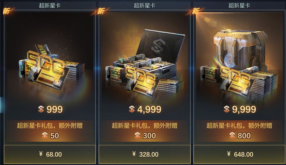Click the SCC currency icon beside 4,999
The height and width of the screenshot is (165, 286).
(x=132, y=109)
